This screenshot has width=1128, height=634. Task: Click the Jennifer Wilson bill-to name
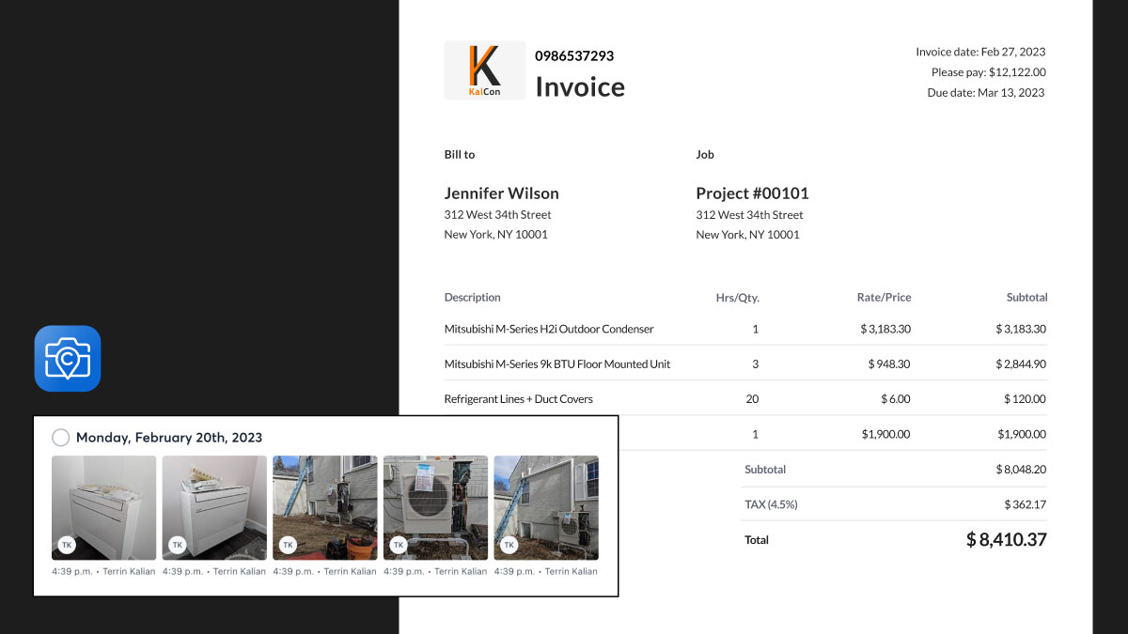click(501, 193)
